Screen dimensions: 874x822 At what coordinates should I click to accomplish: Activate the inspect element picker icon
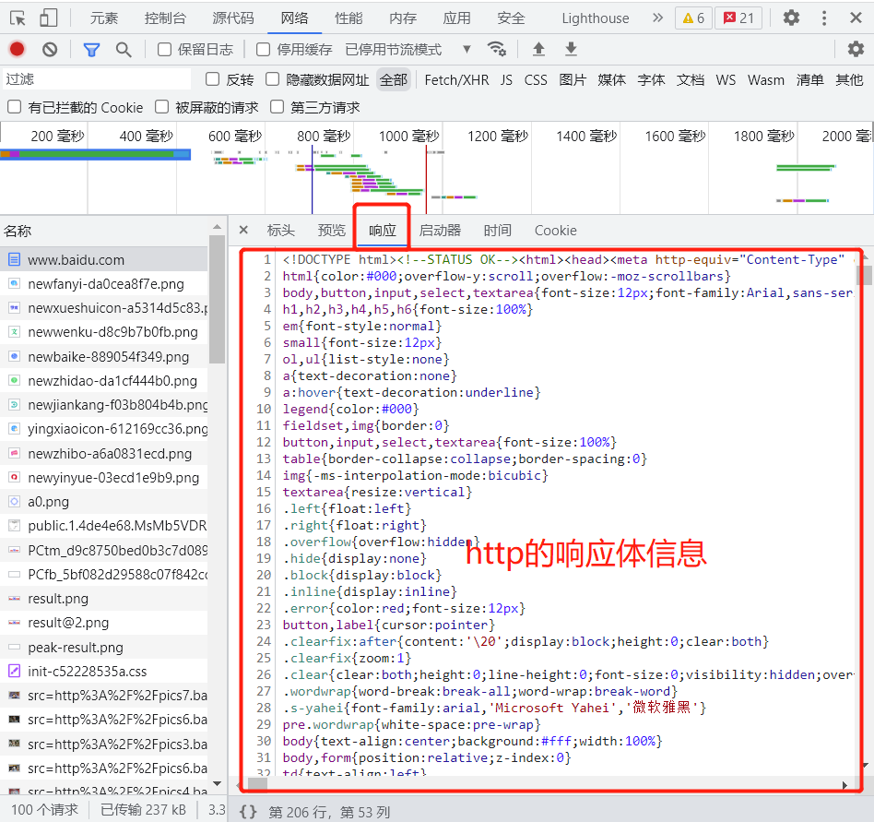tap(18, 18)
